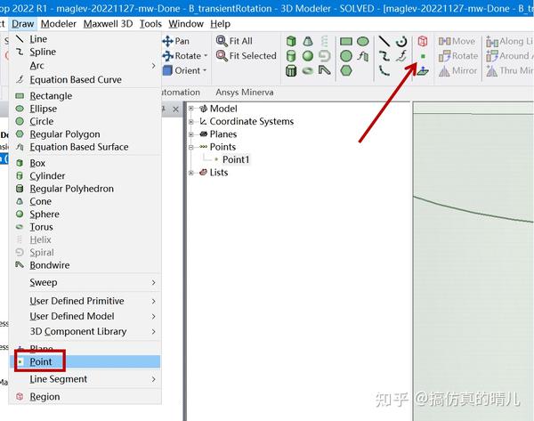This screenshot has height=421, width=534.
Task: Select the Draw rectangle toolbar icon
Action: 346,41
